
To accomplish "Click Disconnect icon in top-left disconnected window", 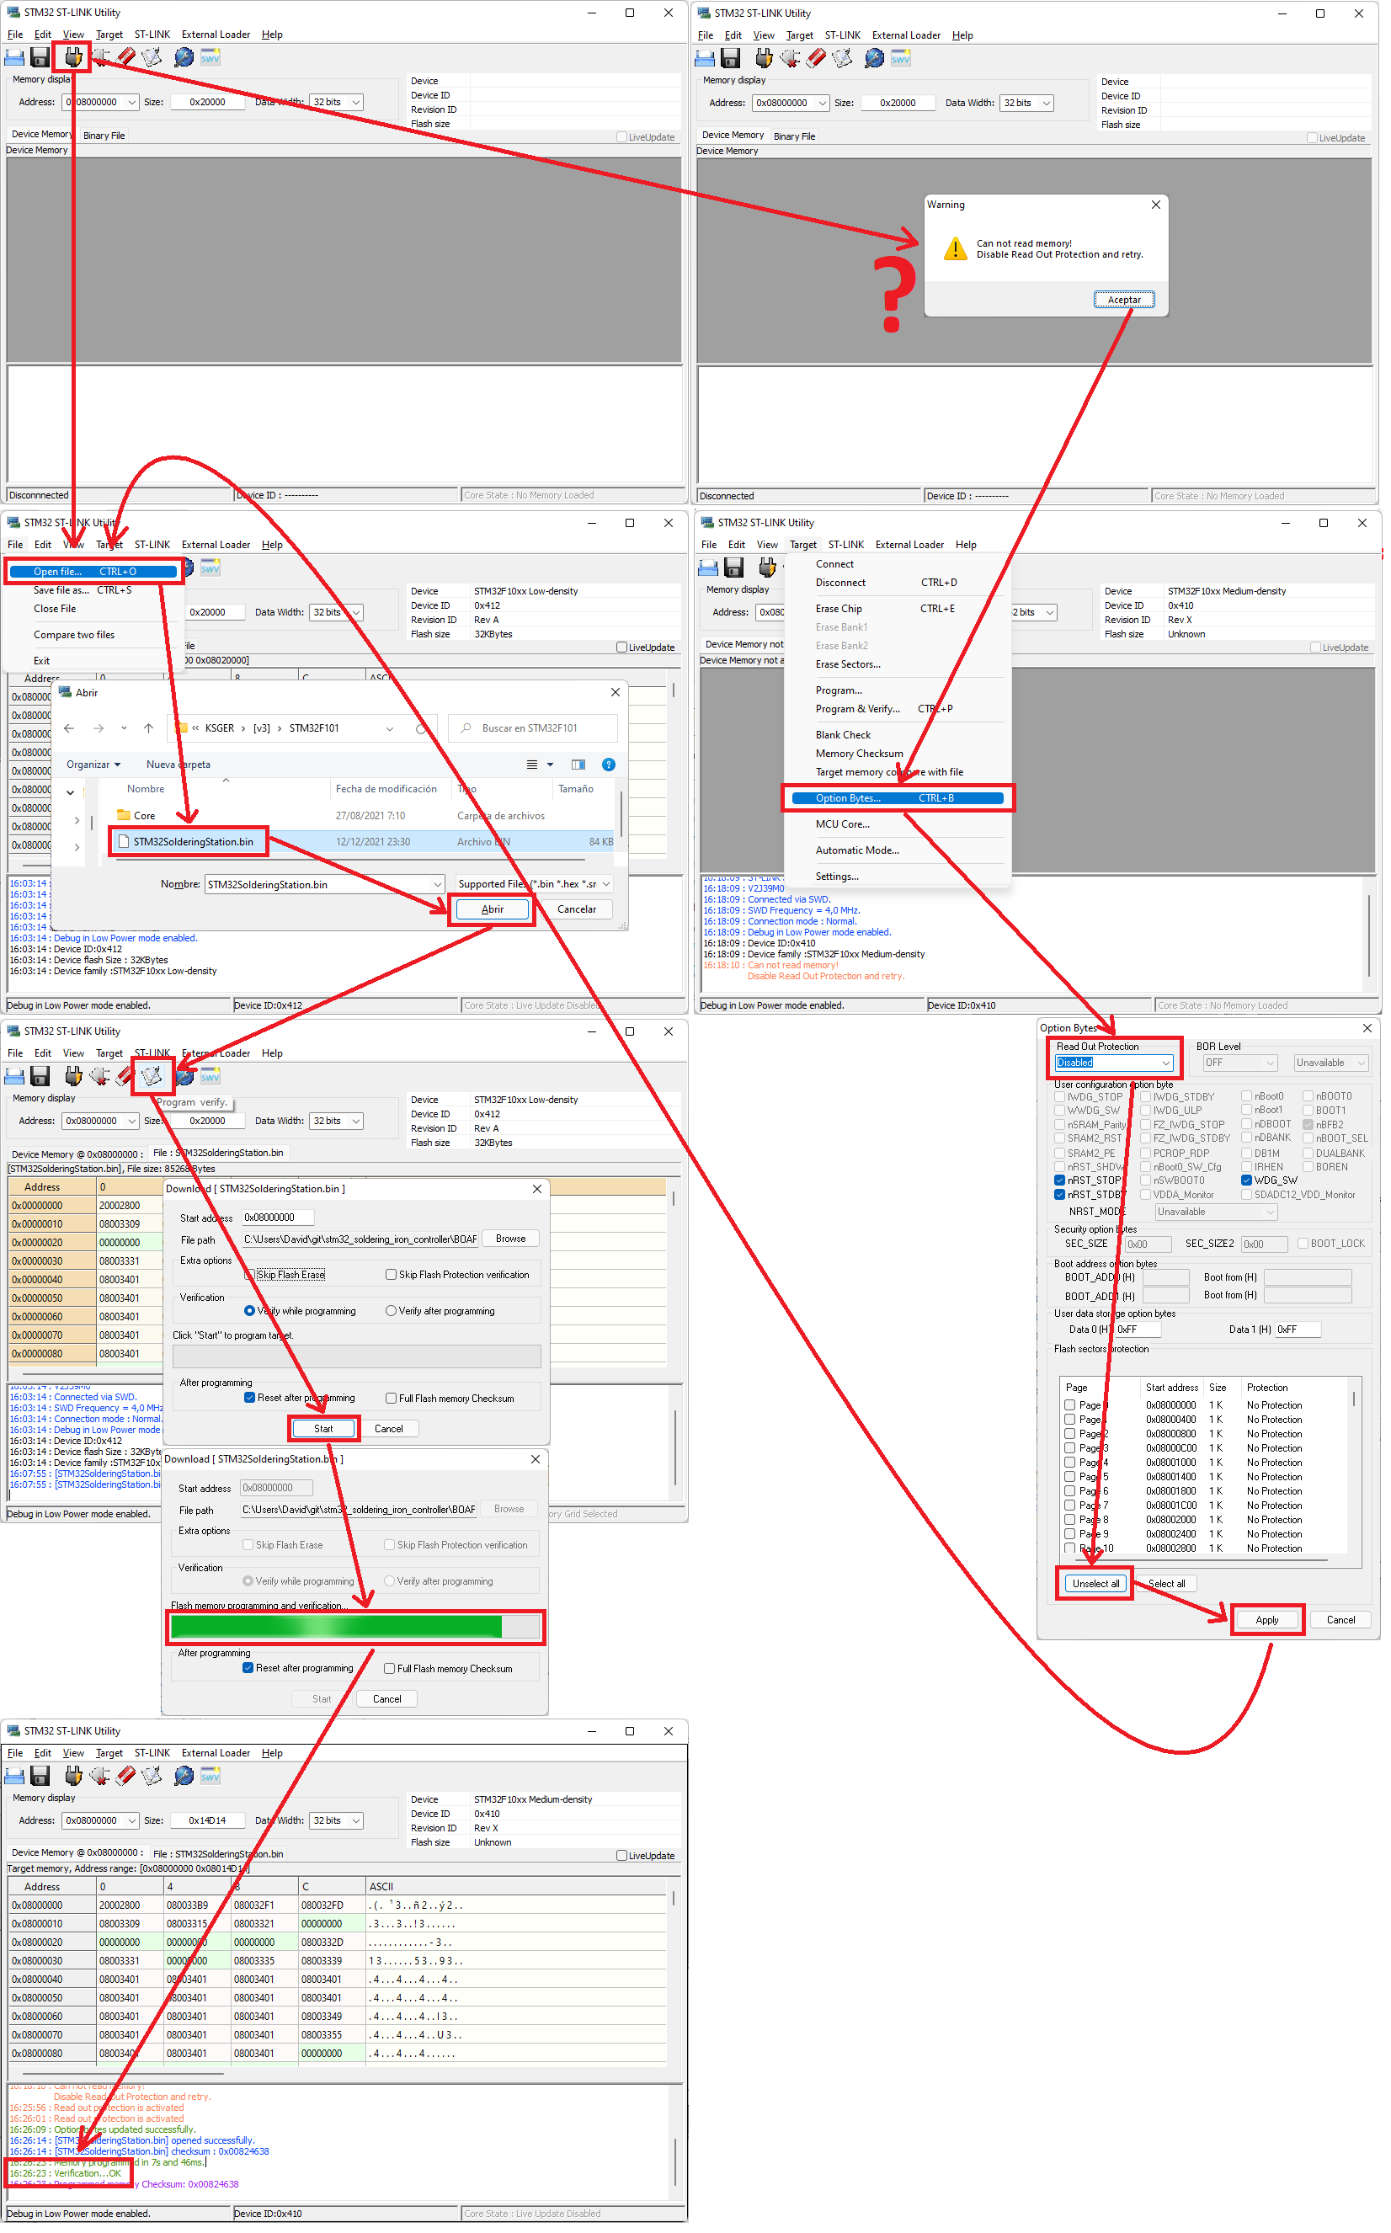I will coord(99,58).
